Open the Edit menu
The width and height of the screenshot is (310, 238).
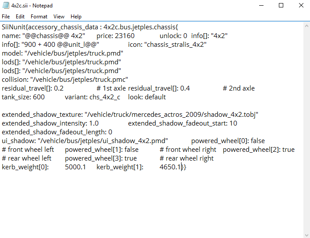tap(20, 17)
